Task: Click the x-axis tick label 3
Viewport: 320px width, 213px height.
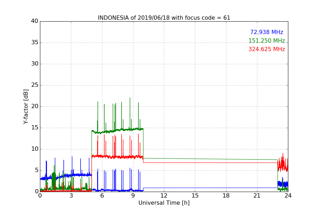Action: tap(71, 196)
